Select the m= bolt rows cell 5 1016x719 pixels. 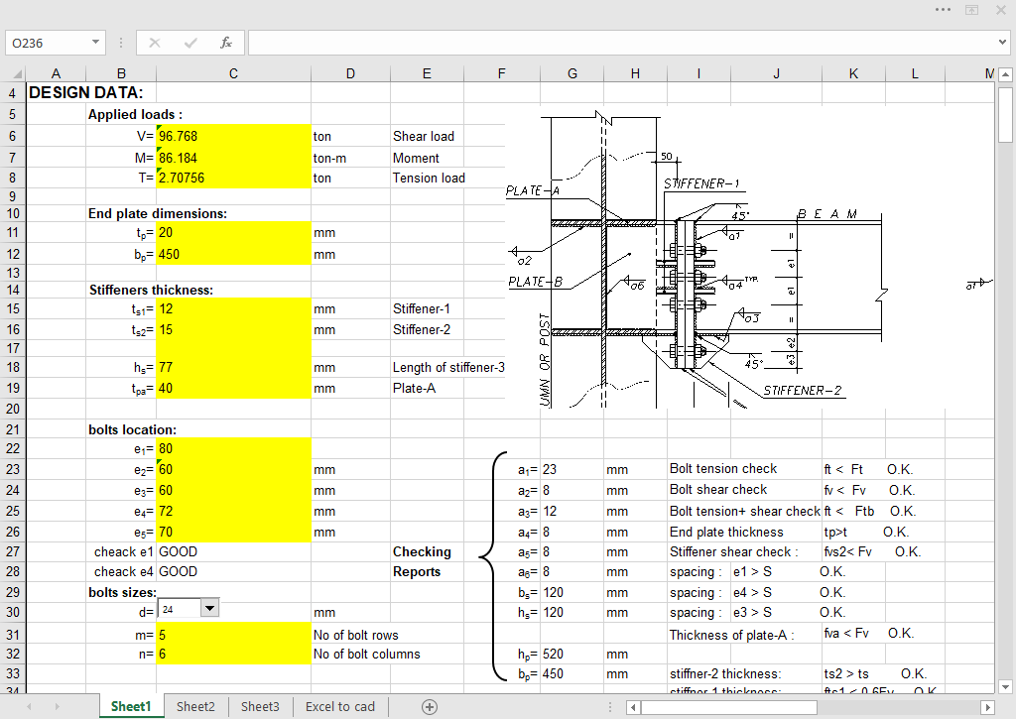[x=233, y=635]
